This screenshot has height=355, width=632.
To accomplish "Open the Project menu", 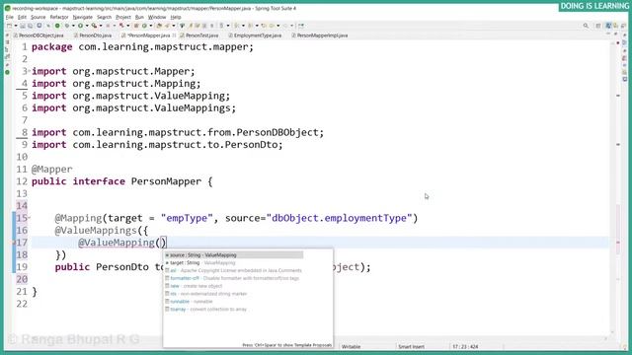I will pos(123,17).
